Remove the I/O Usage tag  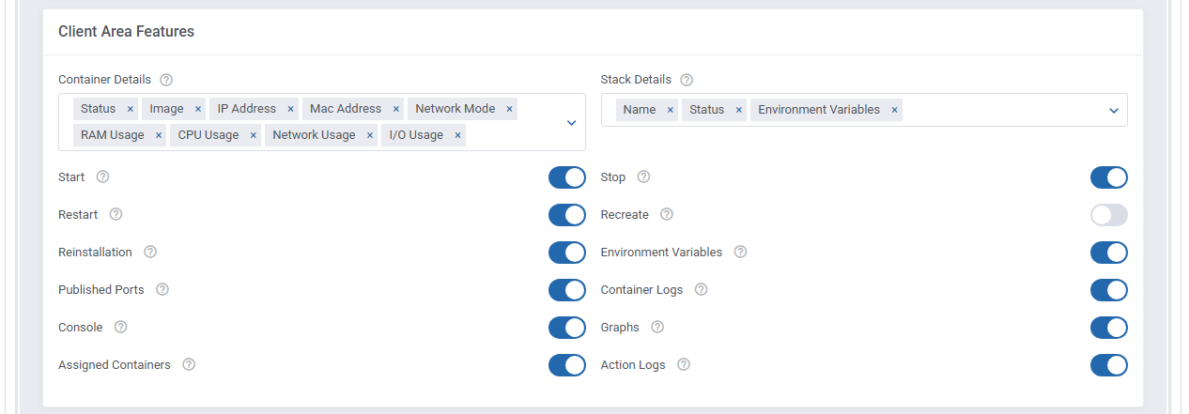point(457,135)
